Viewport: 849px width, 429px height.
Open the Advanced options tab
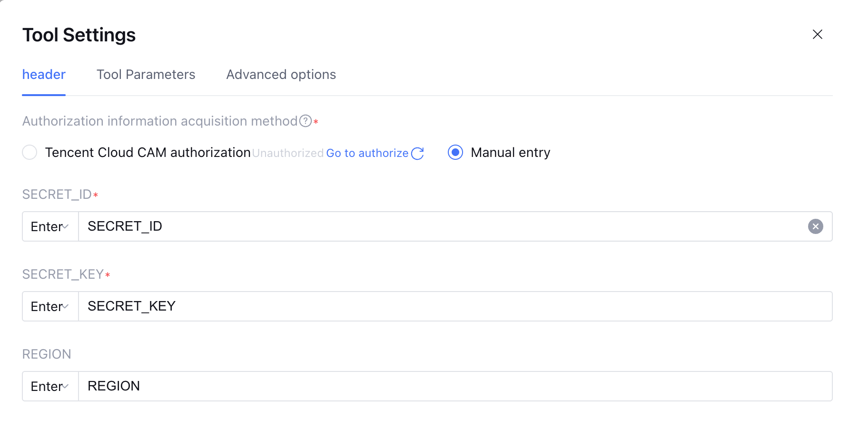[x=281, y=75]
